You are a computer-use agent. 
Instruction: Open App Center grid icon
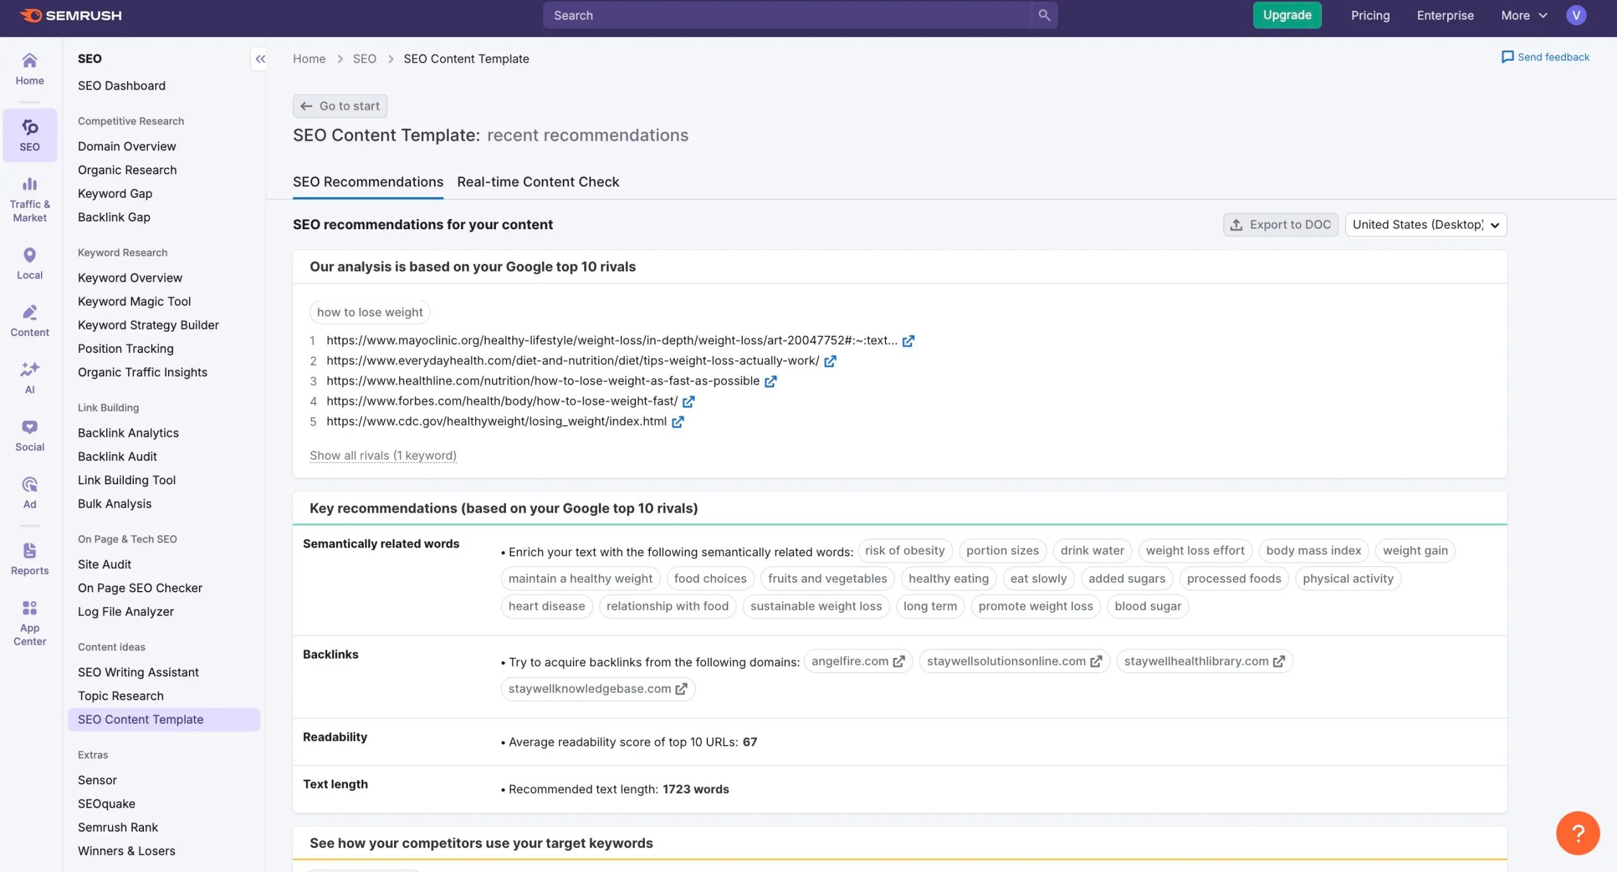click(30, 608)
